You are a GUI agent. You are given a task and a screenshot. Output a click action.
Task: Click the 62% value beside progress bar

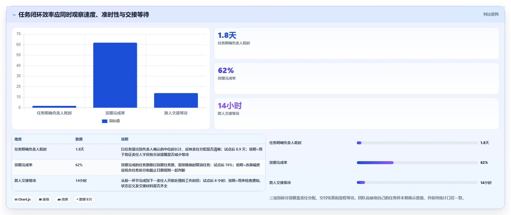pos(484,163)
